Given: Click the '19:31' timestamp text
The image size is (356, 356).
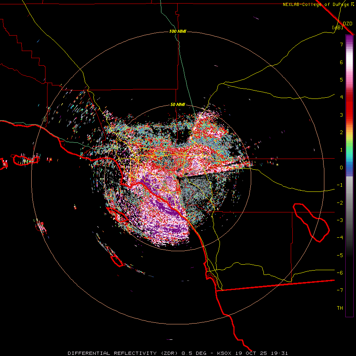Looking at the screenshot, I should pyautogui.click(x=280, y=353).
